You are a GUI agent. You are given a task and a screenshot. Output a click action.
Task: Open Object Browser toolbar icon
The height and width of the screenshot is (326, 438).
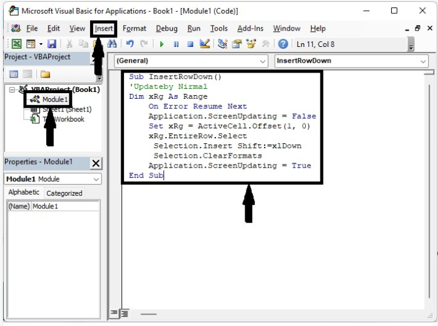(251, 44)
